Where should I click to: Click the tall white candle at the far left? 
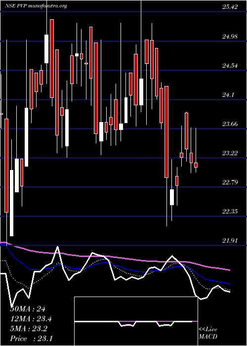pos(11,203)
